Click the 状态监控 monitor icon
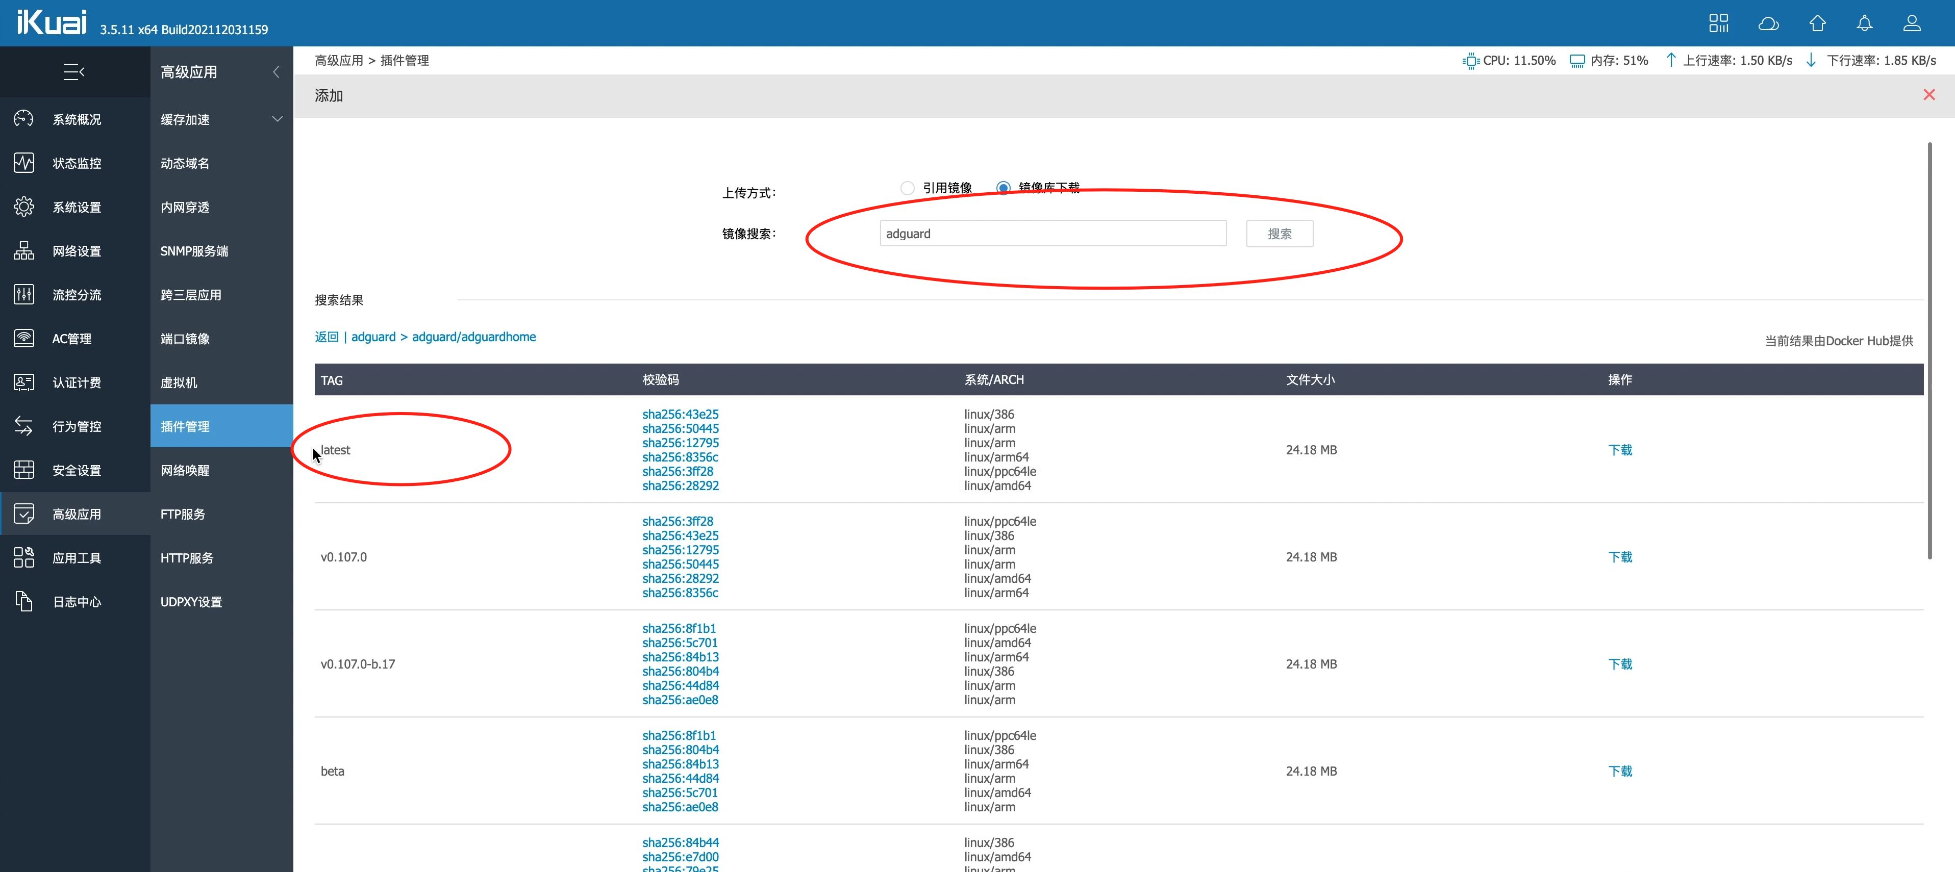The image size is (1955, 872). click(x=23, y=163)
